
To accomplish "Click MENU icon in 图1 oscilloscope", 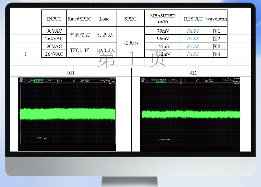I will [x=21, y=80].
